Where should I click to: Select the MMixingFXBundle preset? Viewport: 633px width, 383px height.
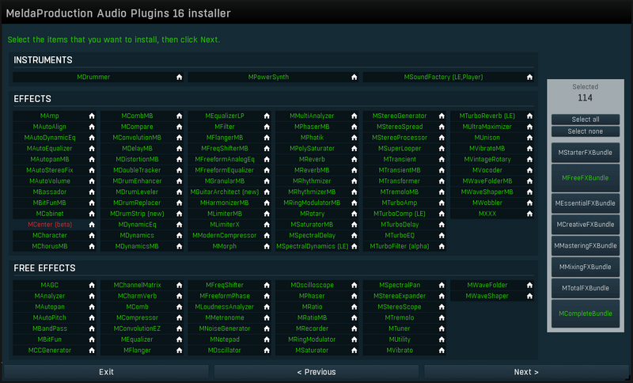(586, 267)
